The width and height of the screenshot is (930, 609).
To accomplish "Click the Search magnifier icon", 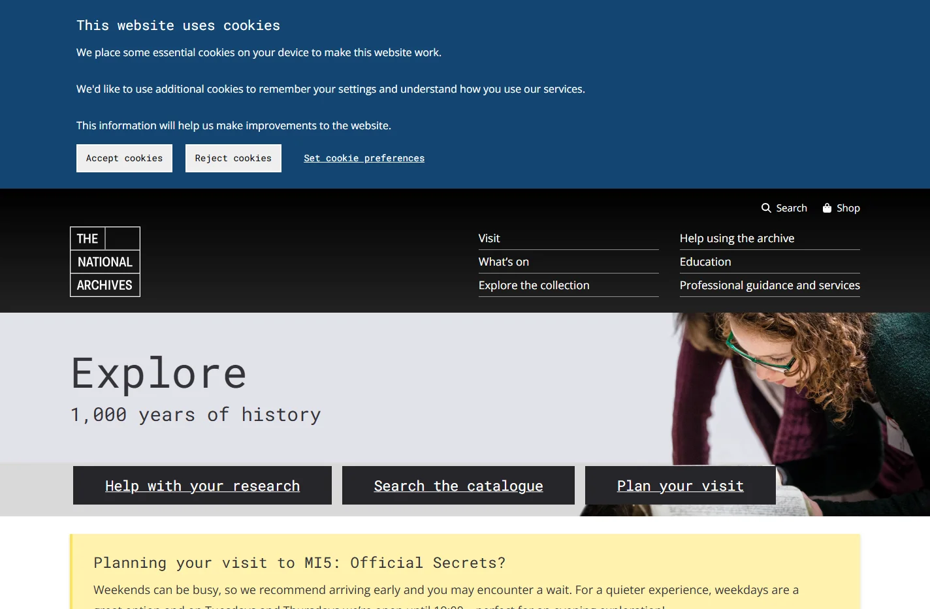I will tap(766, 208).
